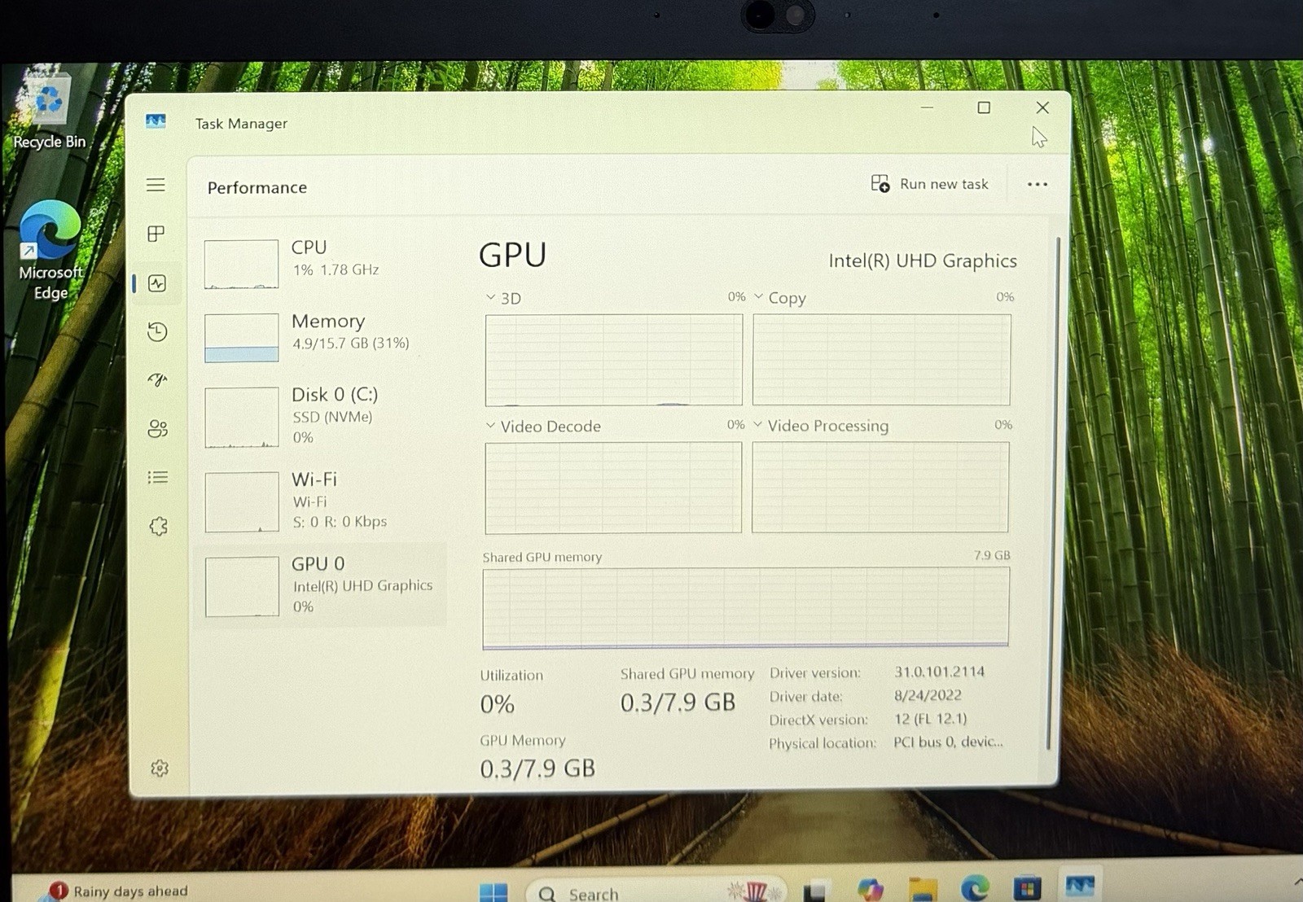Open the Startup apps page icon
The image size is (1303, 902).
[157, 379]
